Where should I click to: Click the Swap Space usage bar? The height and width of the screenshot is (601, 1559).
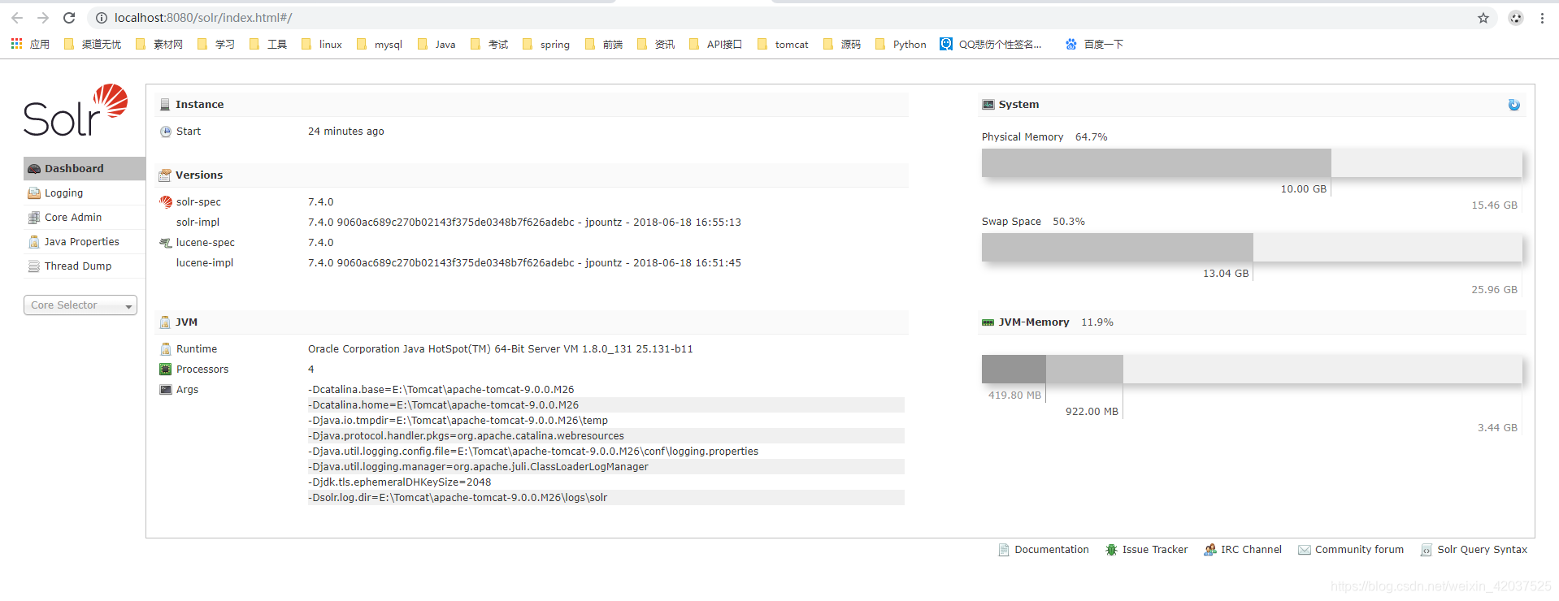pos(1252,248)
